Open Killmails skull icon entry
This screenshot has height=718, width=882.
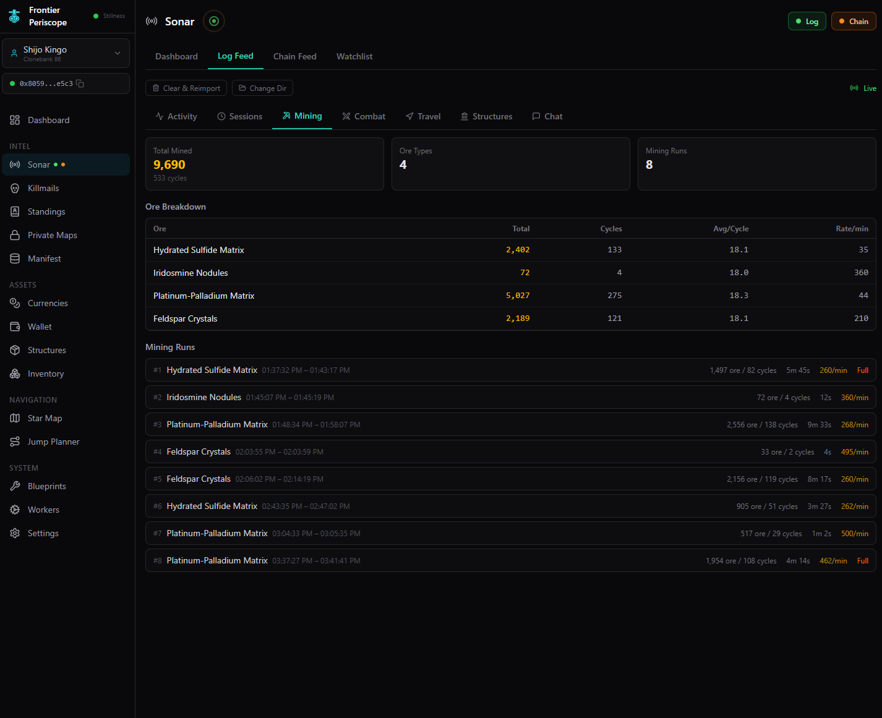(66, 188)
